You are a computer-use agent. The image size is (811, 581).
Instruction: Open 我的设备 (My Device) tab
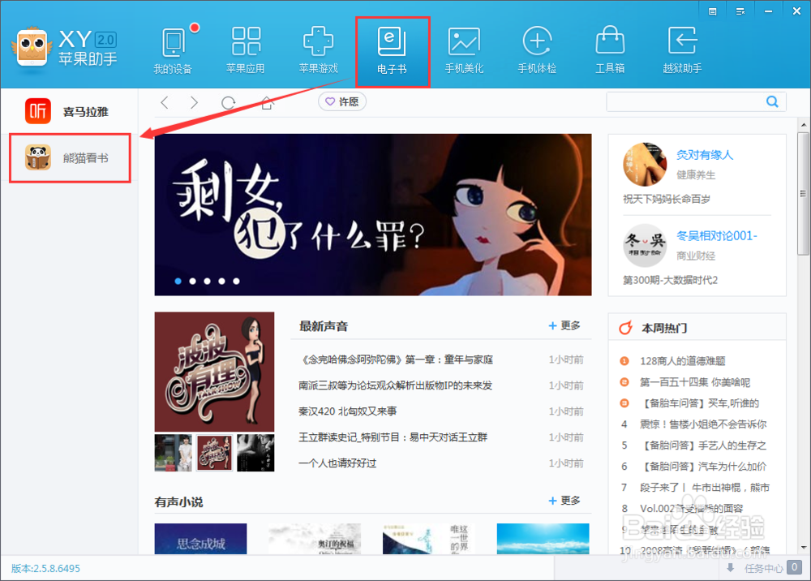click(x=174, y=51)
